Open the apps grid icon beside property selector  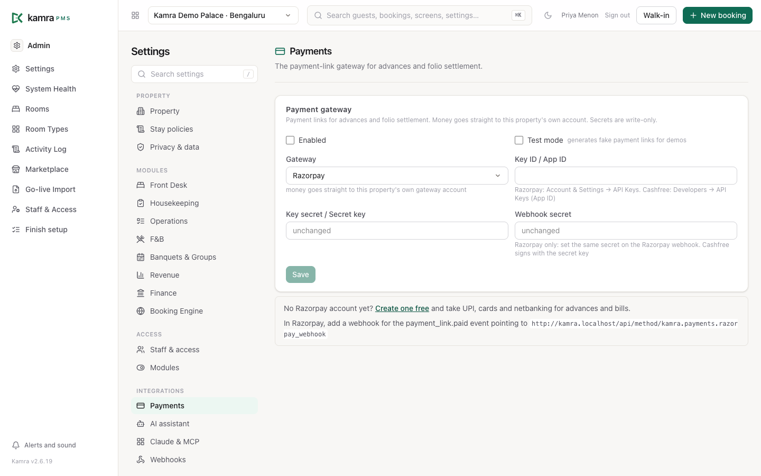(135, 15)
